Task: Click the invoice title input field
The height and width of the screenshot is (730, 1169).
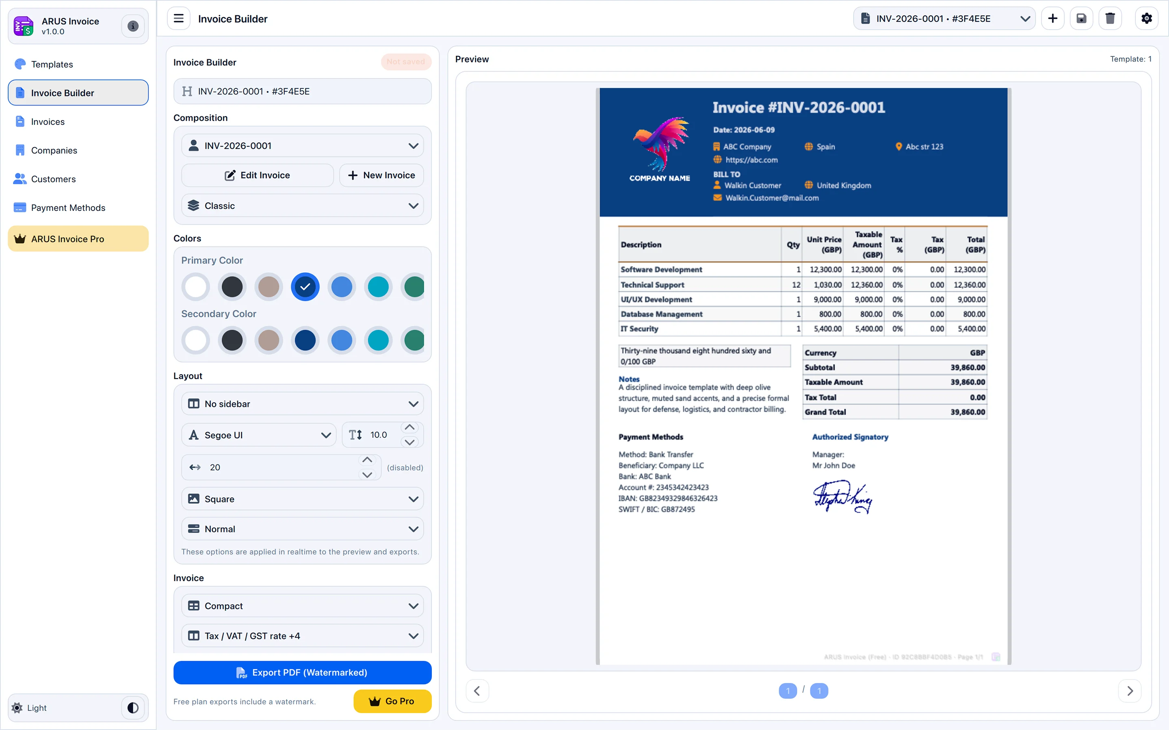Action: 302,91
